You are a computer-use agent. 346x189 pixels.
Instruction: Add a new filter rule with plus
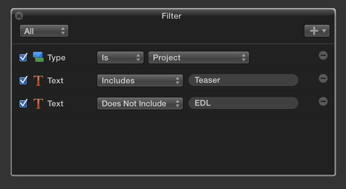(x=317, y=31)
